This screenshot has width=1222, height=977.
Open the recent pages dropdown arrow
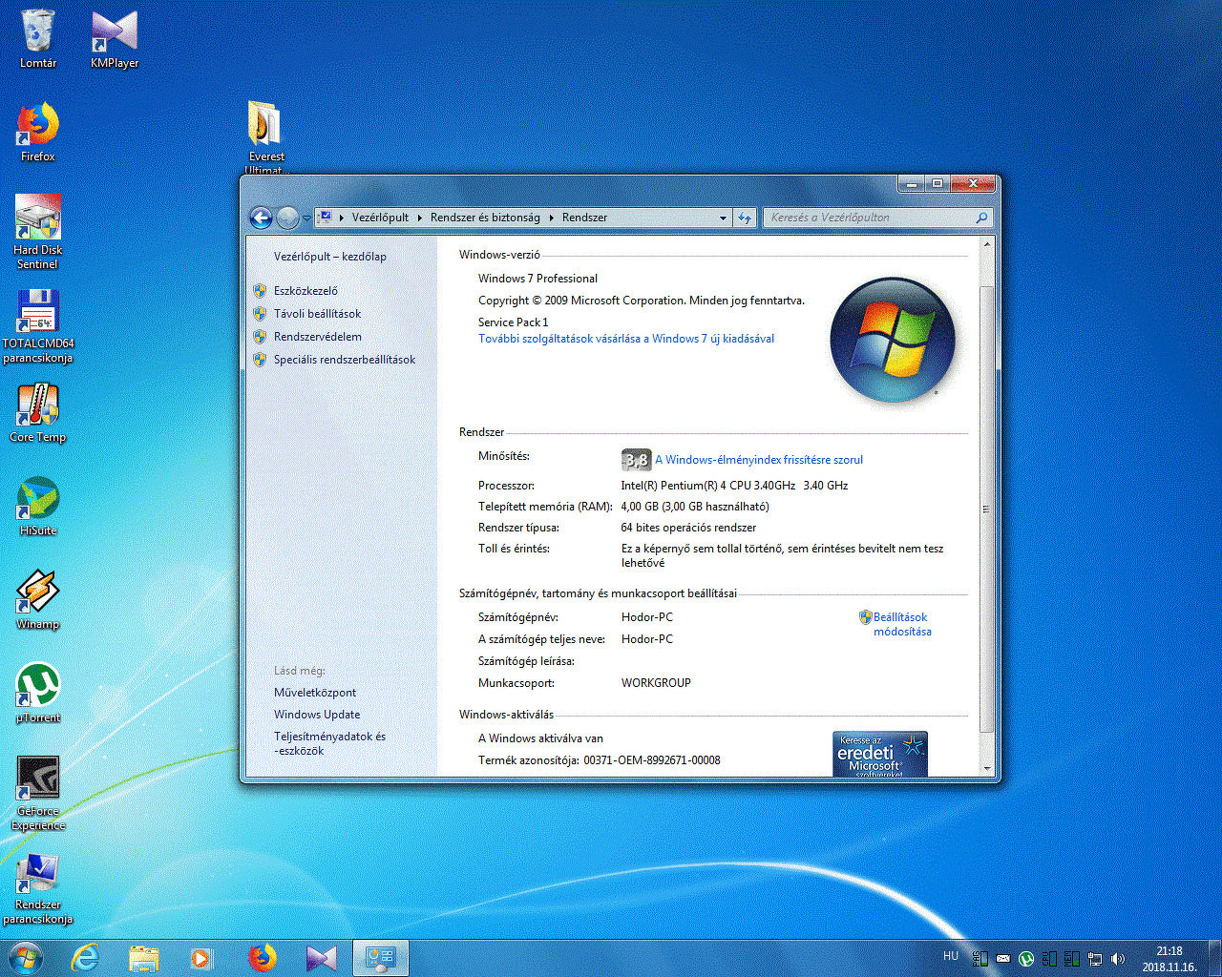pyautogui.click(x=306, y=218)
